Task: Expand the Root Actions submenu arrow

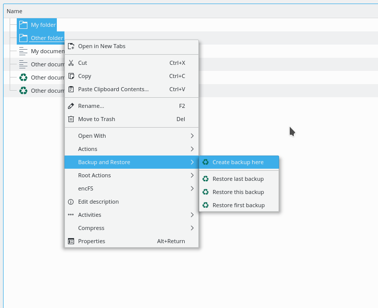Action: point(192,175)
